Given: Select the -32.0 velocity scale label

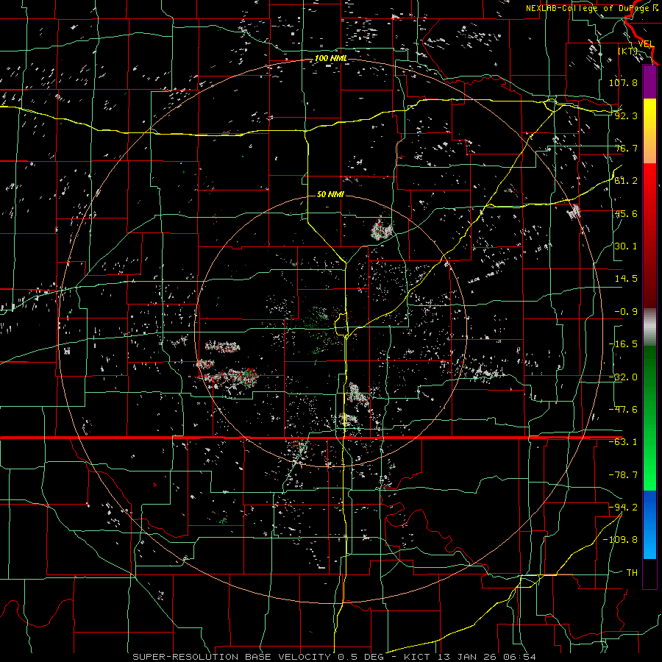Looking at the screenshot, I should point(623,377).
